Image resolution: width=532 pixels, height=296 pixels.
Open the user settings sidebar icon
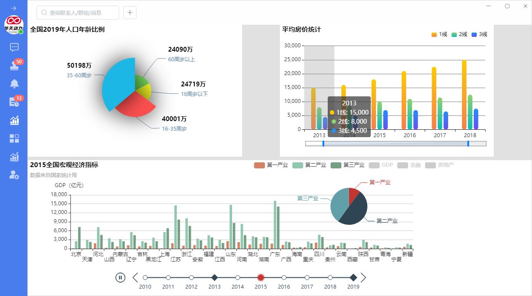(x=14, y=175)
